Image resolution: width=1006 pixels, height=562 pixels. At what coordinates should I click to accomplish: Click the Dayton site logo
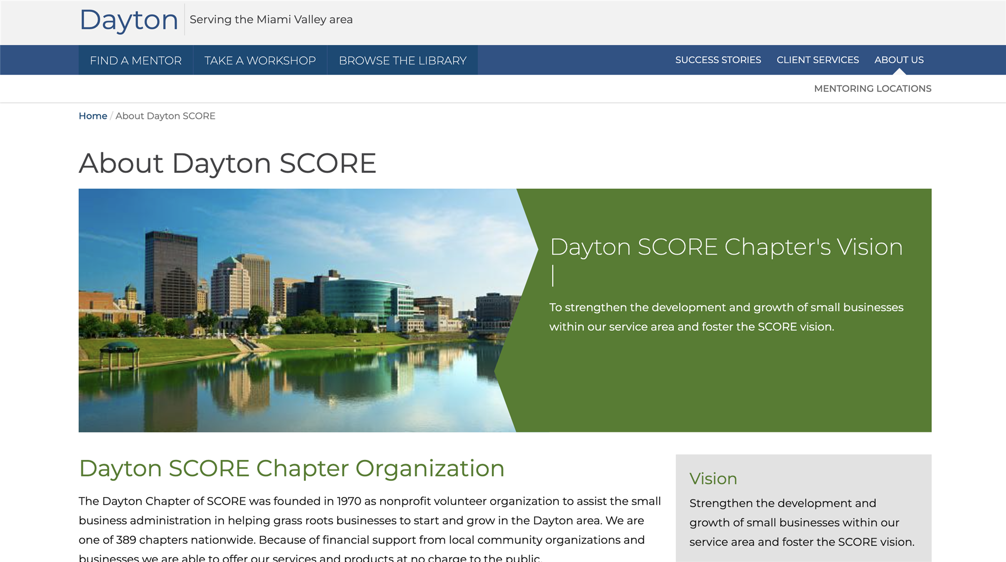[129, 20]
